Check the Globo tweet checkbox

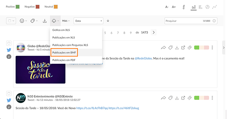[x=9, y=43]
